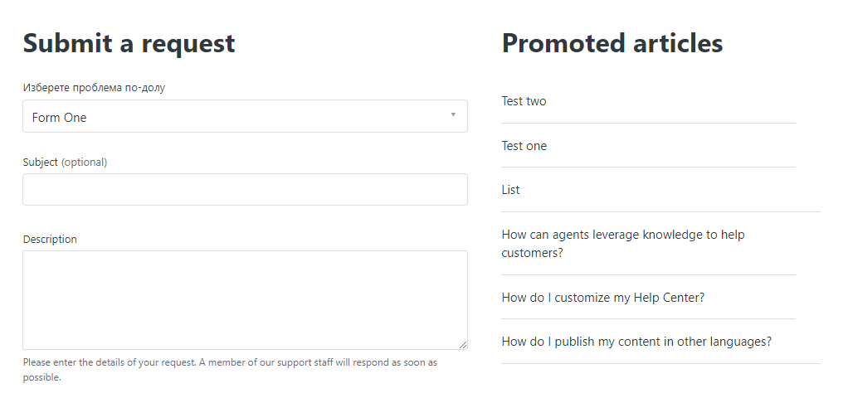Go to the 'List' promoted article

(x=510, y=190)
